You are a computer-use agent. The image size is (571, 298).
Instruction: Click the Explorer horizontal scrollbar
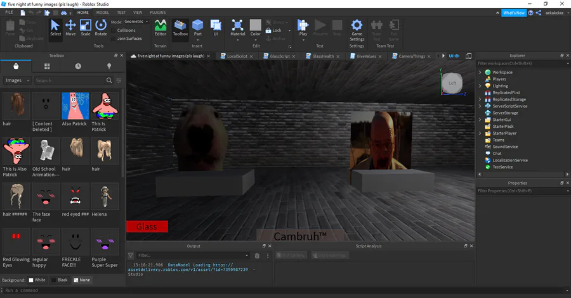[x=523, y=174]
